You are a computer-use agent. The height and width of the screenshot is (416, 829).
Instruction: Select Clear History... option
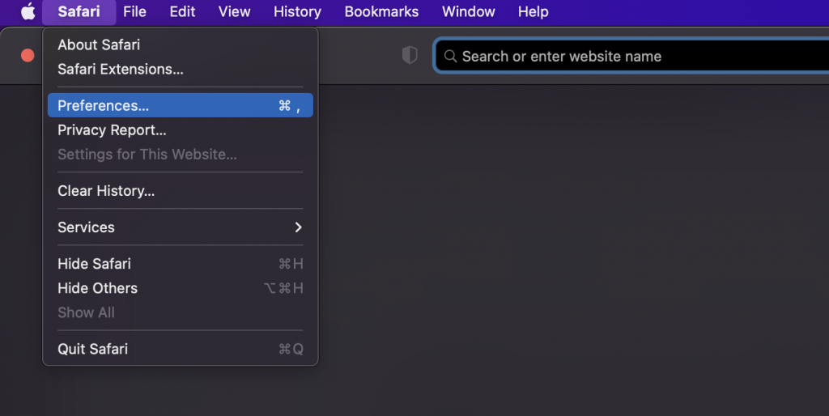(106, 191)
